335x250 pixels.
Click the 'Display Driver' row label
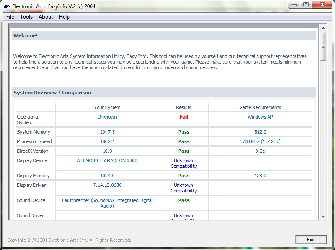31,185
